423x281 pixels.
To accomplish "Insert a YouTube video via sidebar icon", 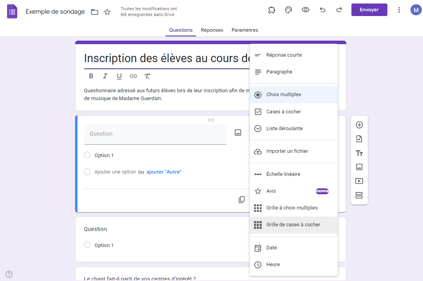I will tap(359, 181).
